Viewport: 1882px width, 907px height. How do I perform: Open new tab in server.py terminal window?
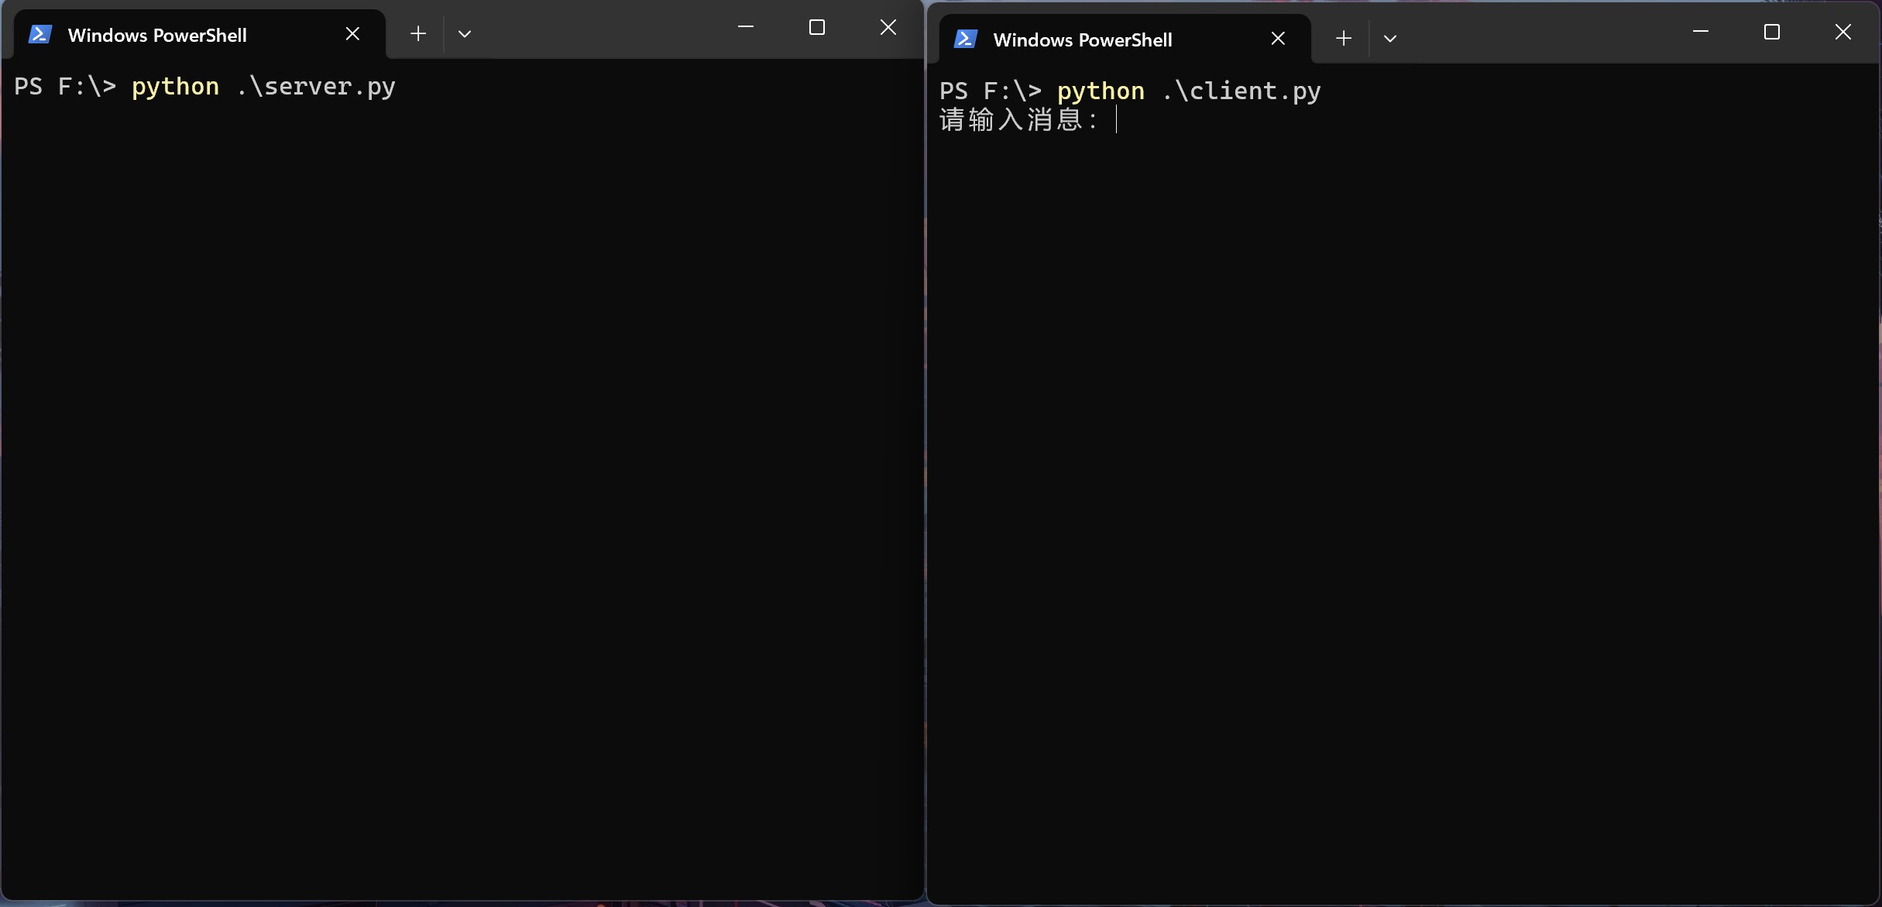(418, 34)
